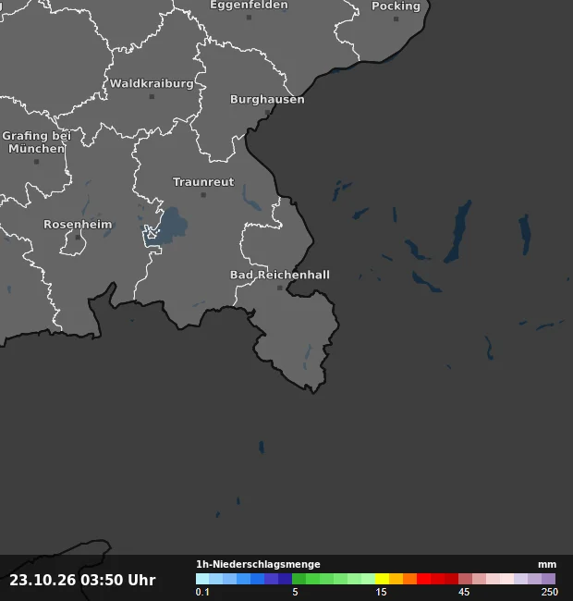Click the Waldkraiburg city marker square
Screen dimensions: 573x601
click(152, 96)
